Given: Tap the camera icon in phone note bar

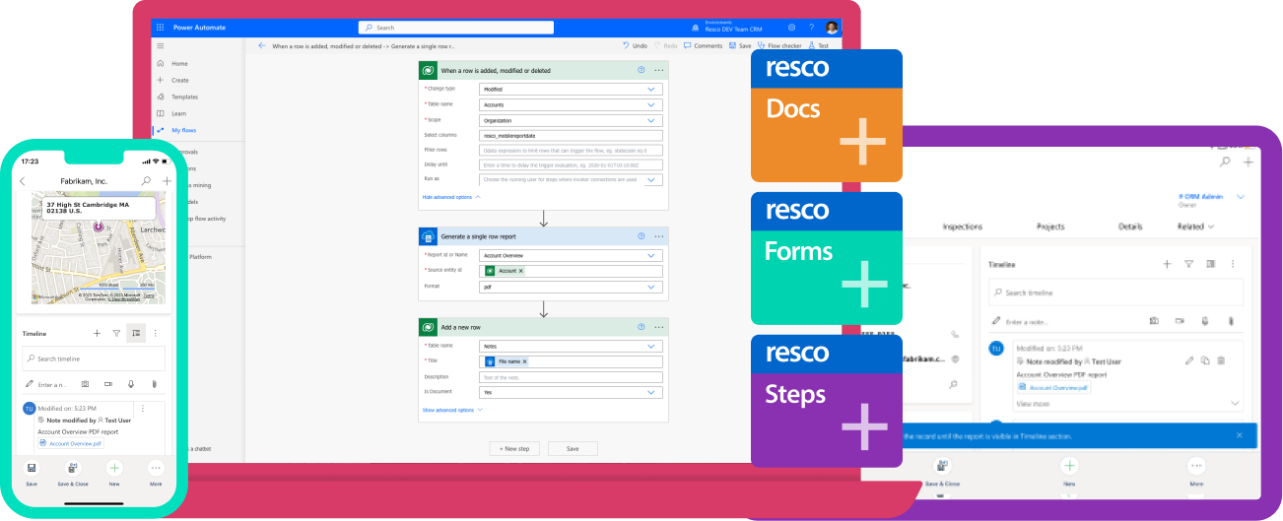Looking at the screenshot, I should click(86, 384).
